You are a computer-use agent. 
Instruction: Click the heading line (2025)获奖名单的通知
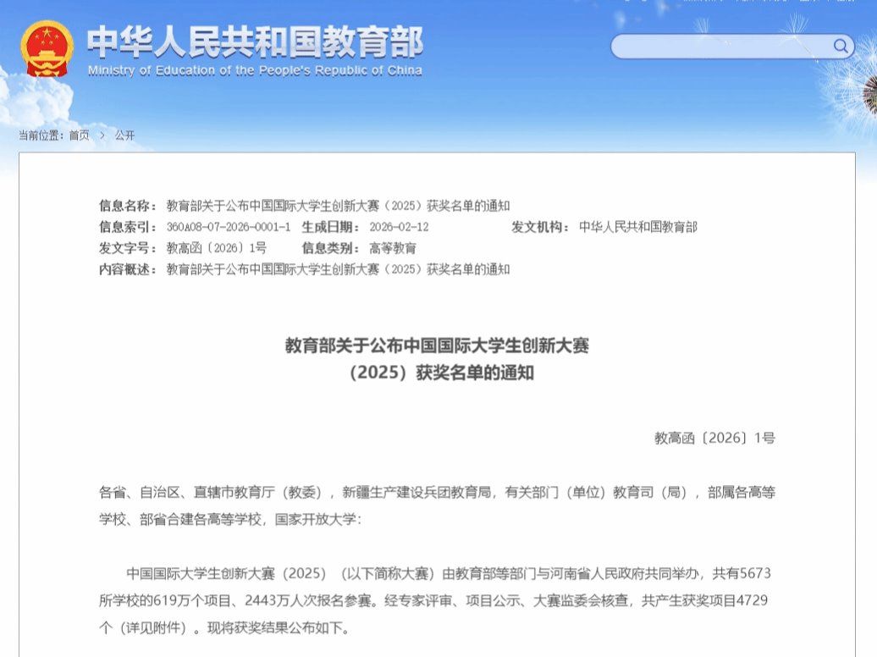(x=442, y=373)
